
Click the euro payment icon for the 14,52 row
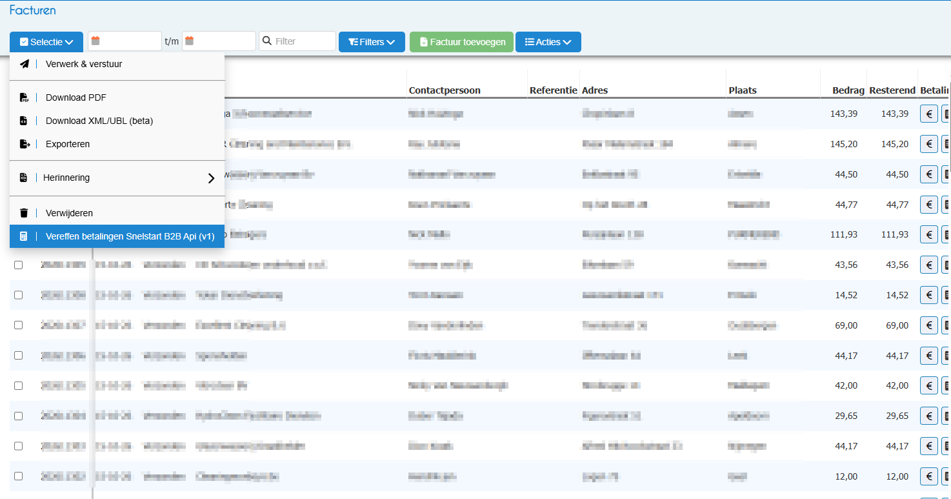(x=928, y=295)
